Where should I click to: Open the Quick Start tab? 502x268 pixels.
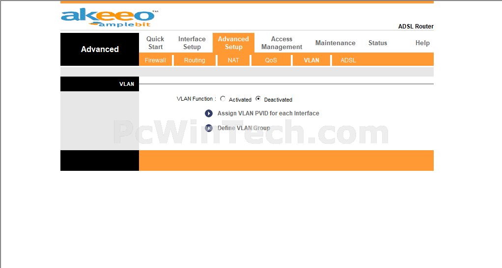pyautogui.click(x=155, y=43)
